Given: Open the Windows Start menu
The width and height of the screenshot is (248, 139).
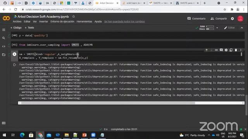Looking at the screenshot, I should click(4, 135).
